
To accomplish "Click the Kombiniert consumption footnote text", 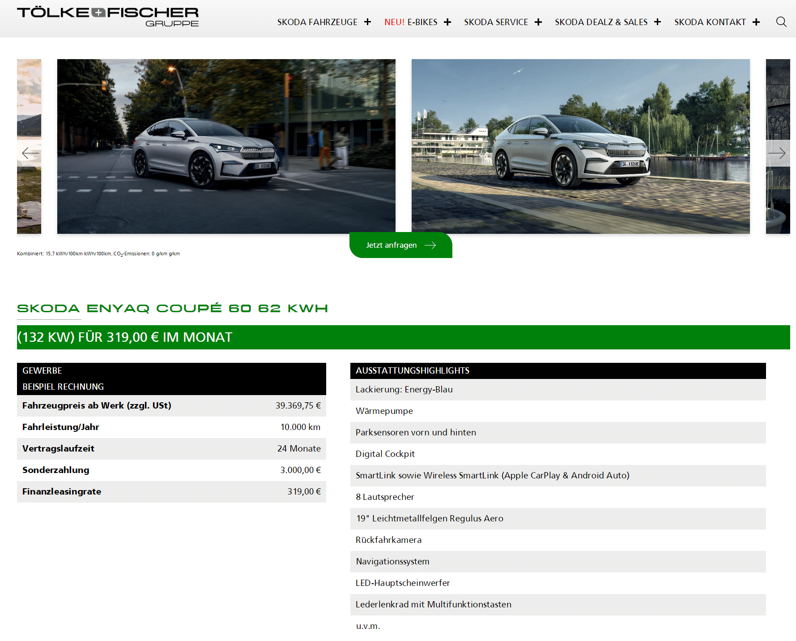I will coord(98,254).
